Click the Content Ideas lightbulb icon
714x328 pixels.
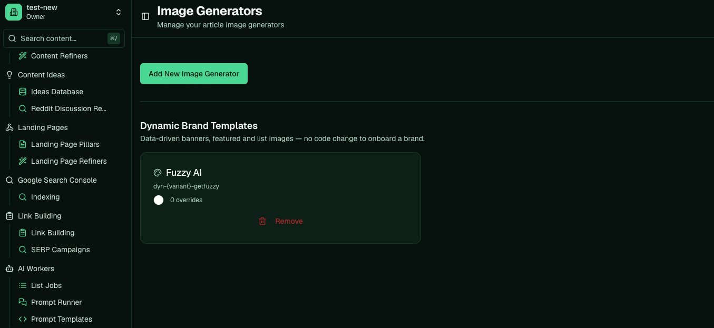click(9, 75)
